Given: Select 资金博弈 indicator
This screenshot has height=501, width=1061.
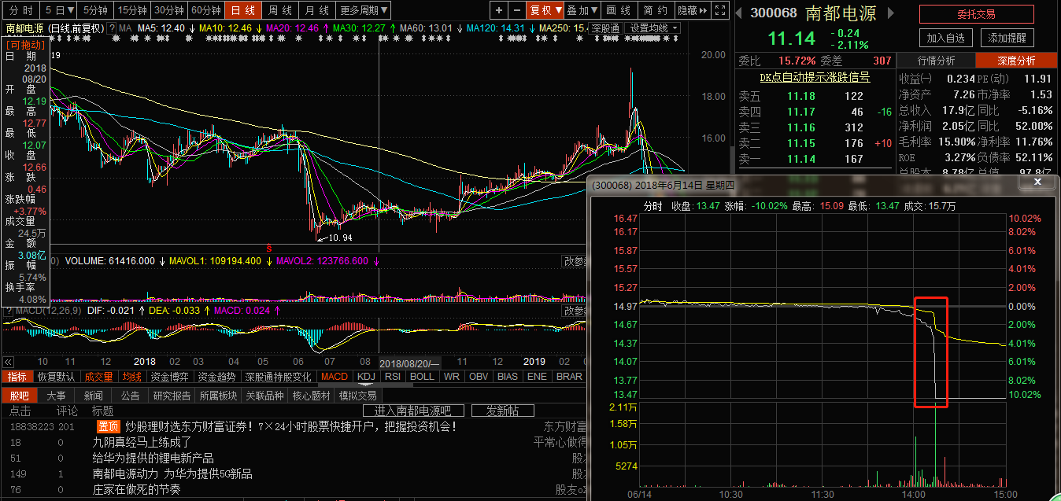Looking at the screenshot, I should pos(171,377).
